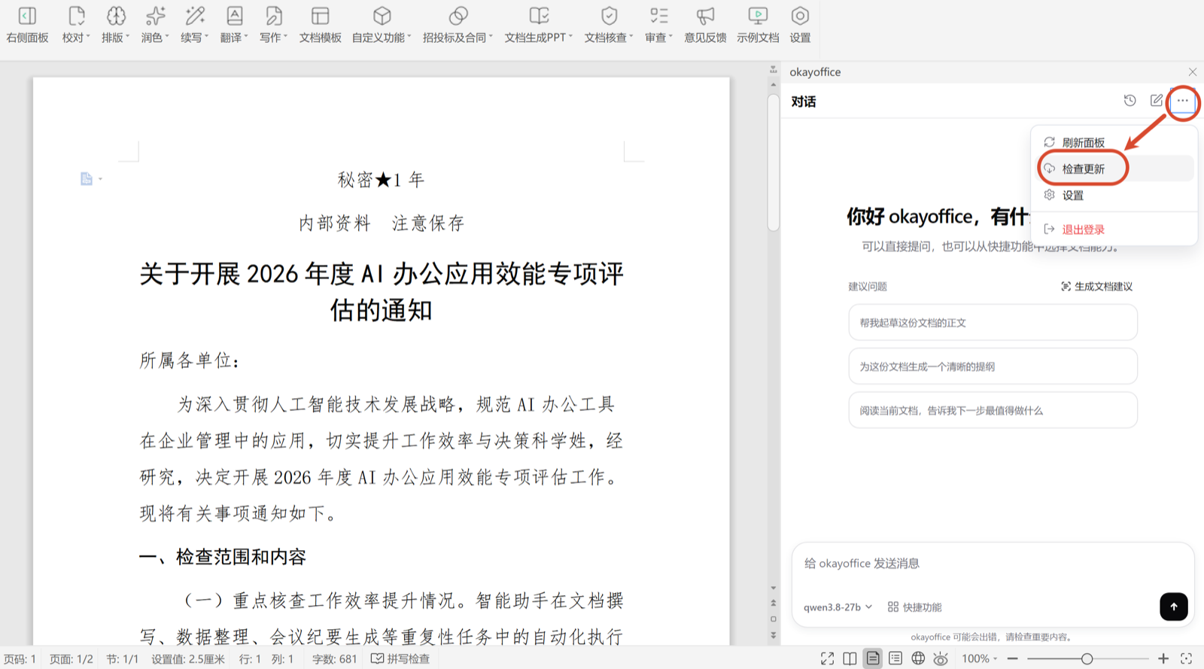Click 生成文档建议 link
This screenshot has height=669, width=1204.
pyautogui.click(x=1096, y=287)
